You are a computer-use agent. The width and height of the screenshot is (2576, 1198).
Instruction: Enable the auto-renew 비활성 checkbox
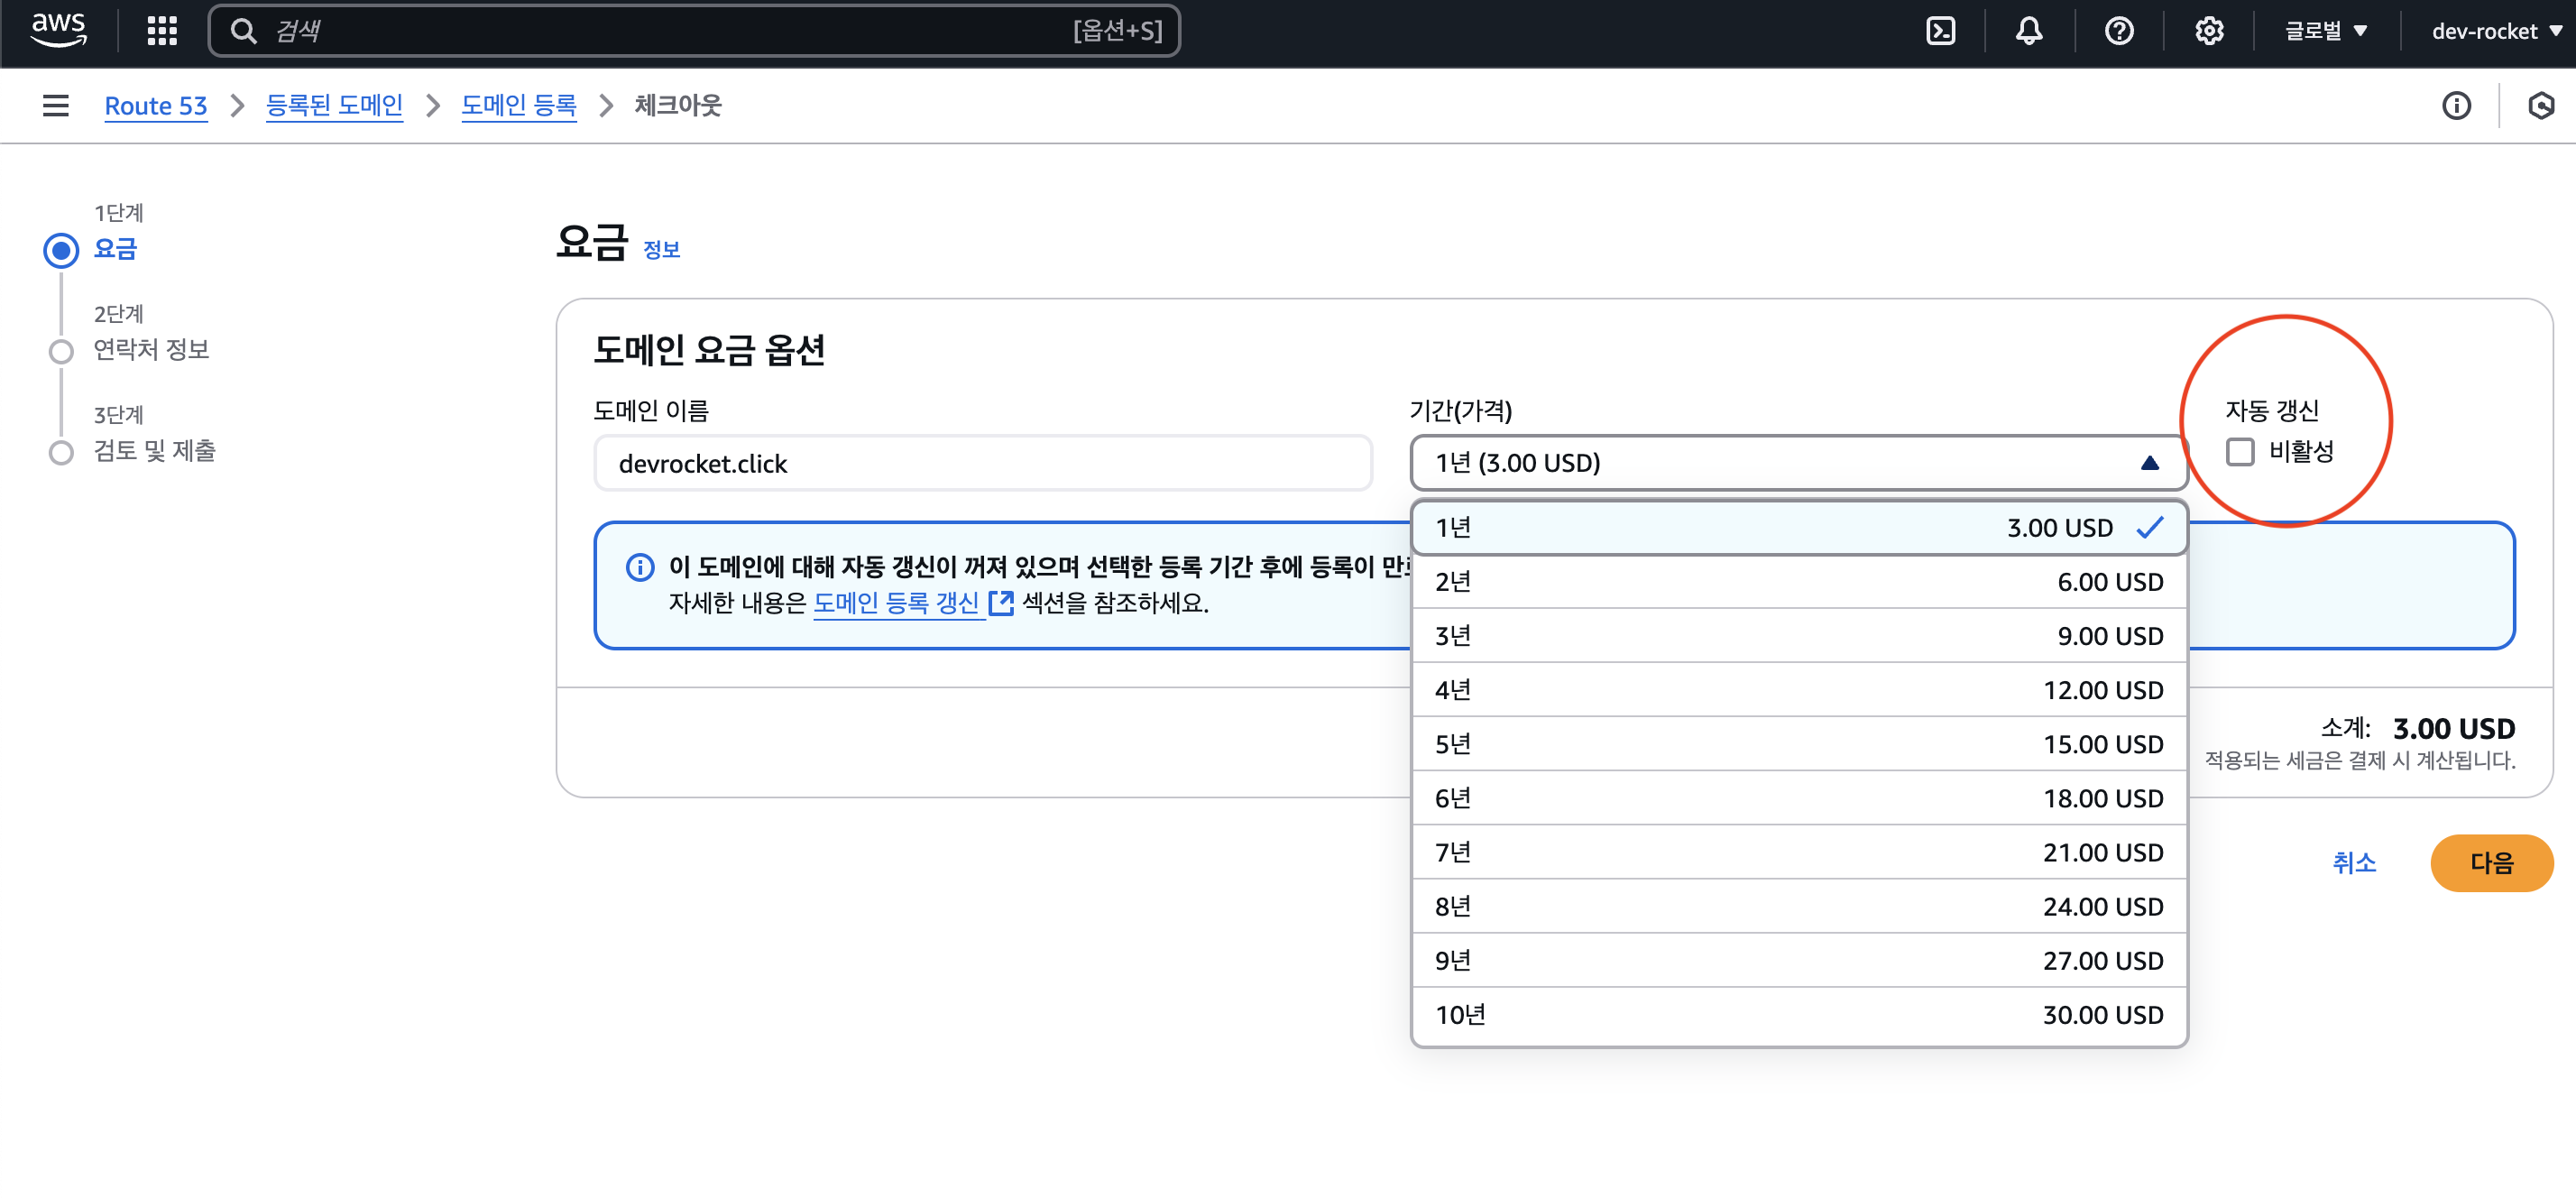click(x=2240, y=452)
